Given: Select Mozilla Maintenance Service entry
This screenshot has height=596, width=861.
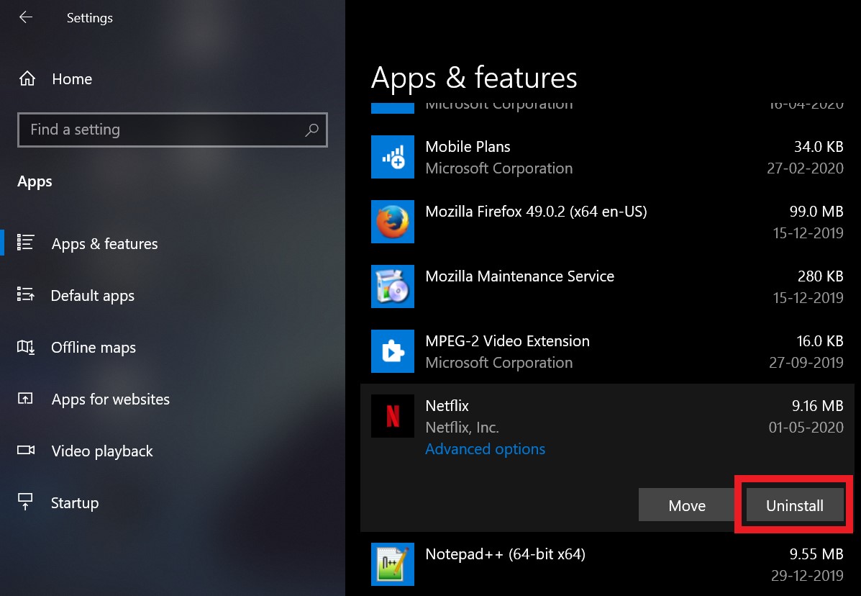Looking at the screenshot, I should [x=520, y=276].
